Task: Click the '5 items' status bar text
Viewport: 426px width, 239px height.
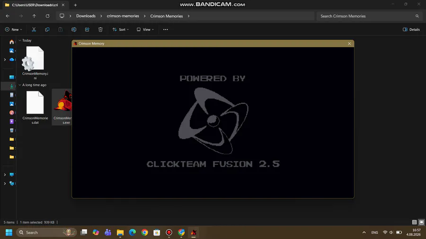Action: coord(9,222)
